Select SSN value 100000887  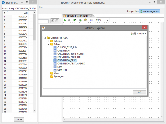click(x=22, y=20)
